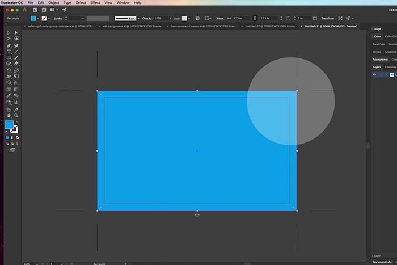This screenshot has width=397, height=265.
Task: Set paint mode to Color
Action: pyautogui.click(x=7, y=137)
